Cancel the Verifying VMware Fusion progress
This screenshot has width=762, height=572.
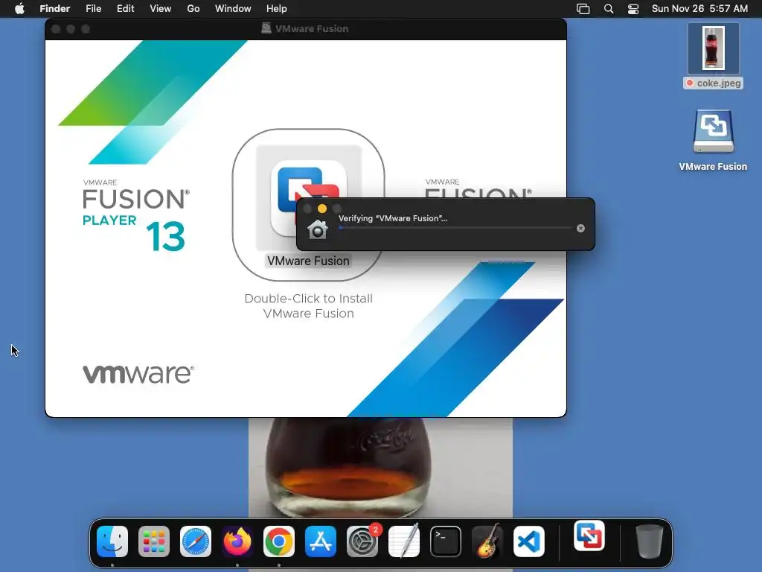click(580, 228)
